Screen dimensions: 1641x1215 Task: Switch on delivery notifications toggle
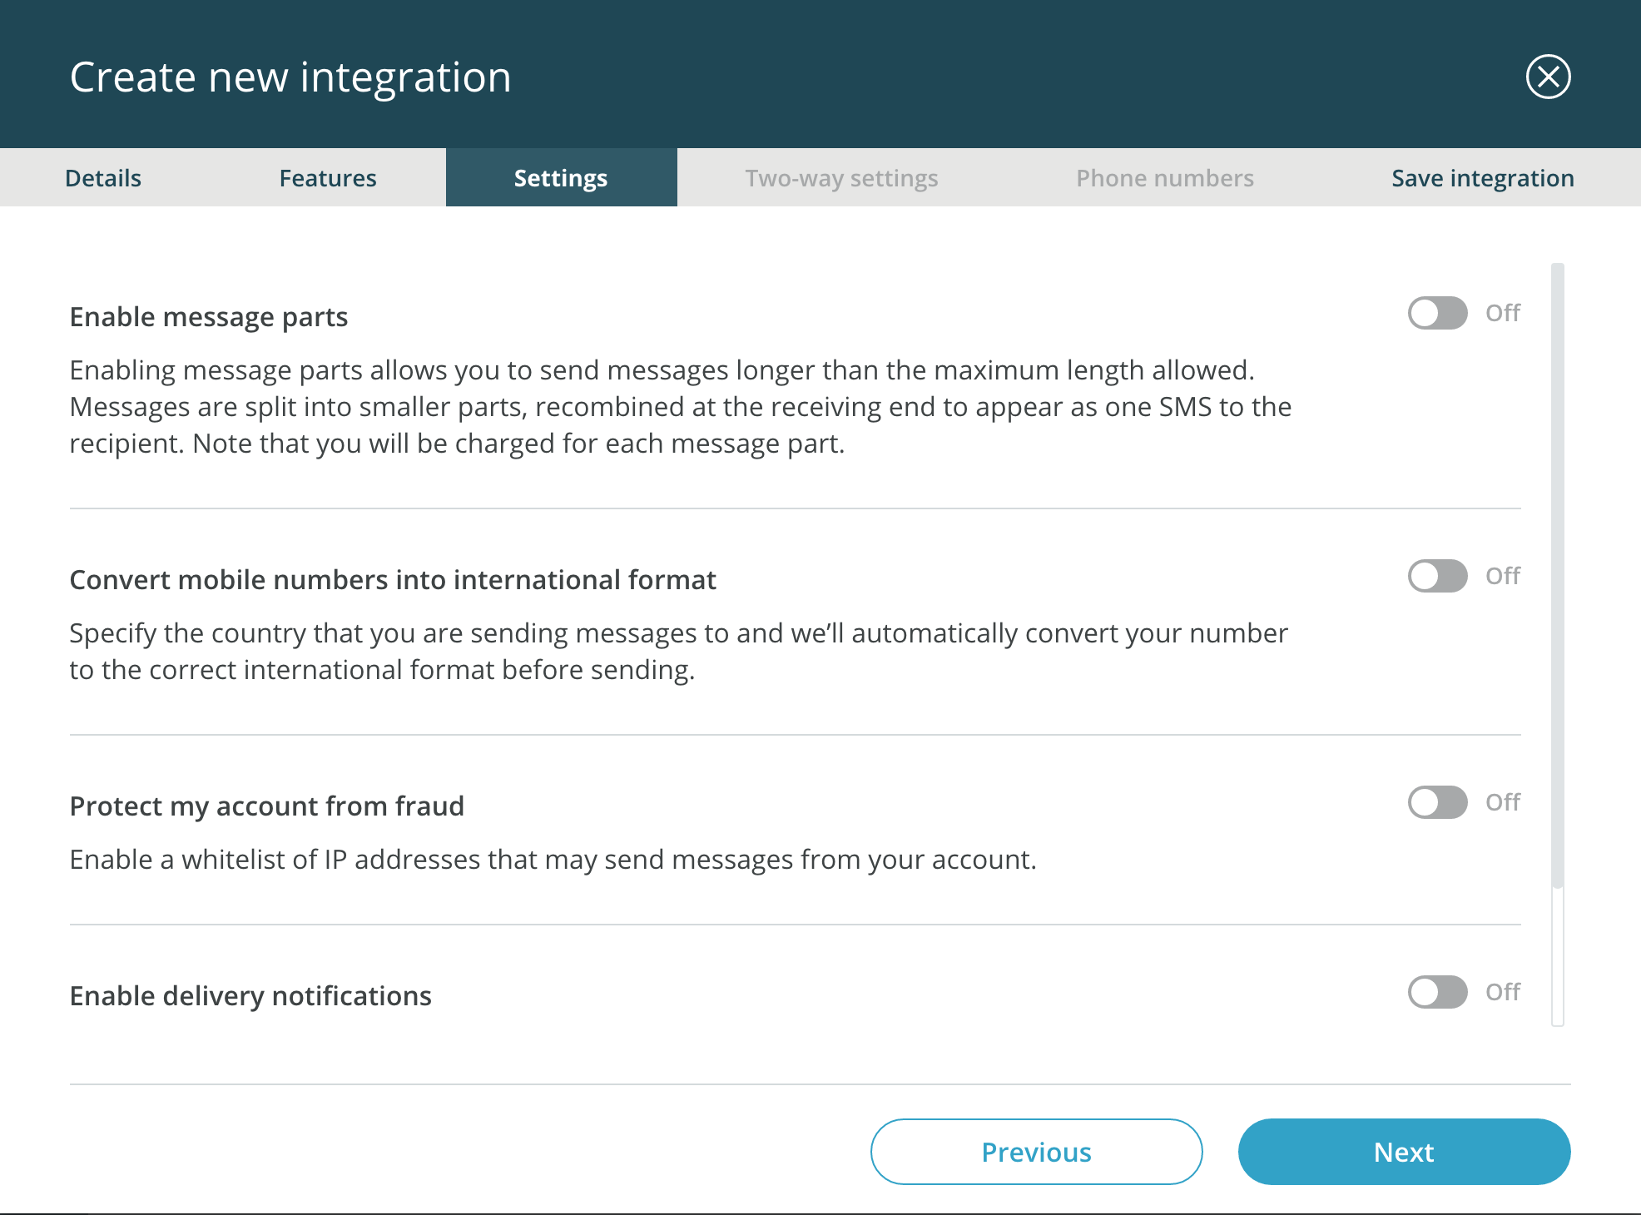(1437, 993)
